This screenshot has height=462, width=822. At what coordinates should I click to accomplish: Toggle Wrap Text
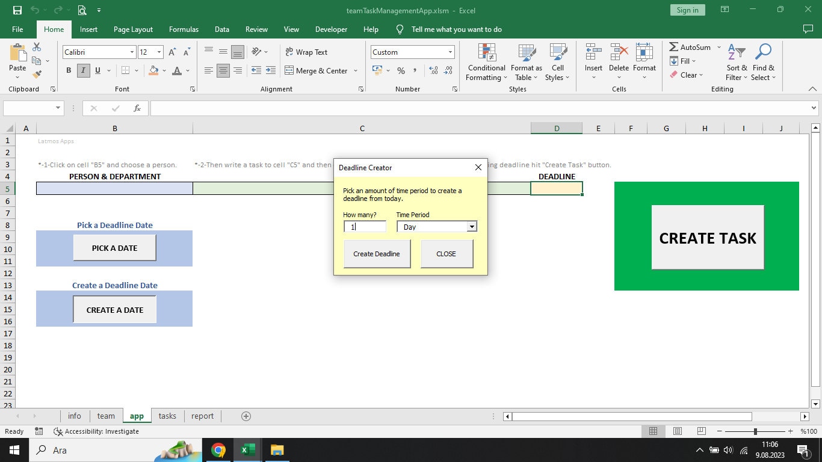point(306,52)
